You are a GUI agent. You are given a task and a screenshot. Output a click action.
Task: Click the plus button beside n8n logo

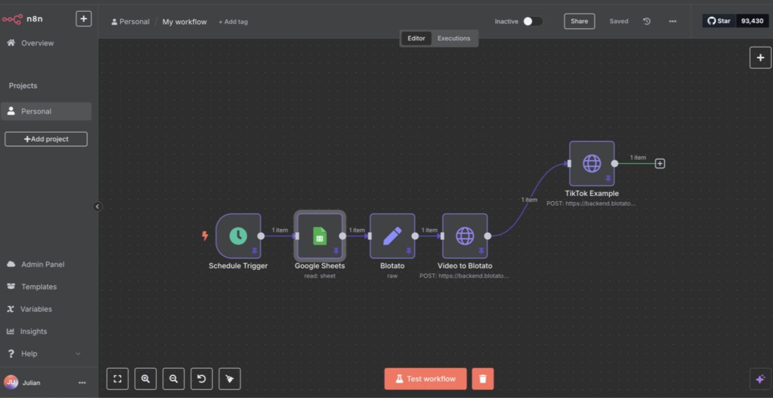(84, 19)
